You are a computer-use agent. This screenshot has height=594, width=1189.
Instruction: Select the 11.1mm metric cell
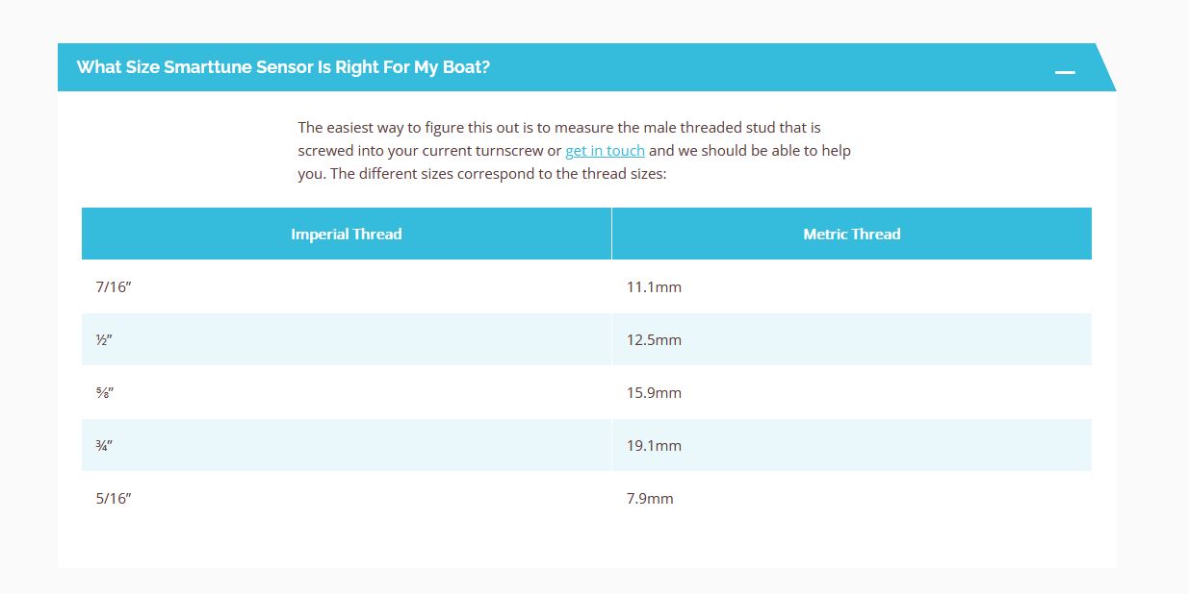pyautogui.click(x=654, y=287)
